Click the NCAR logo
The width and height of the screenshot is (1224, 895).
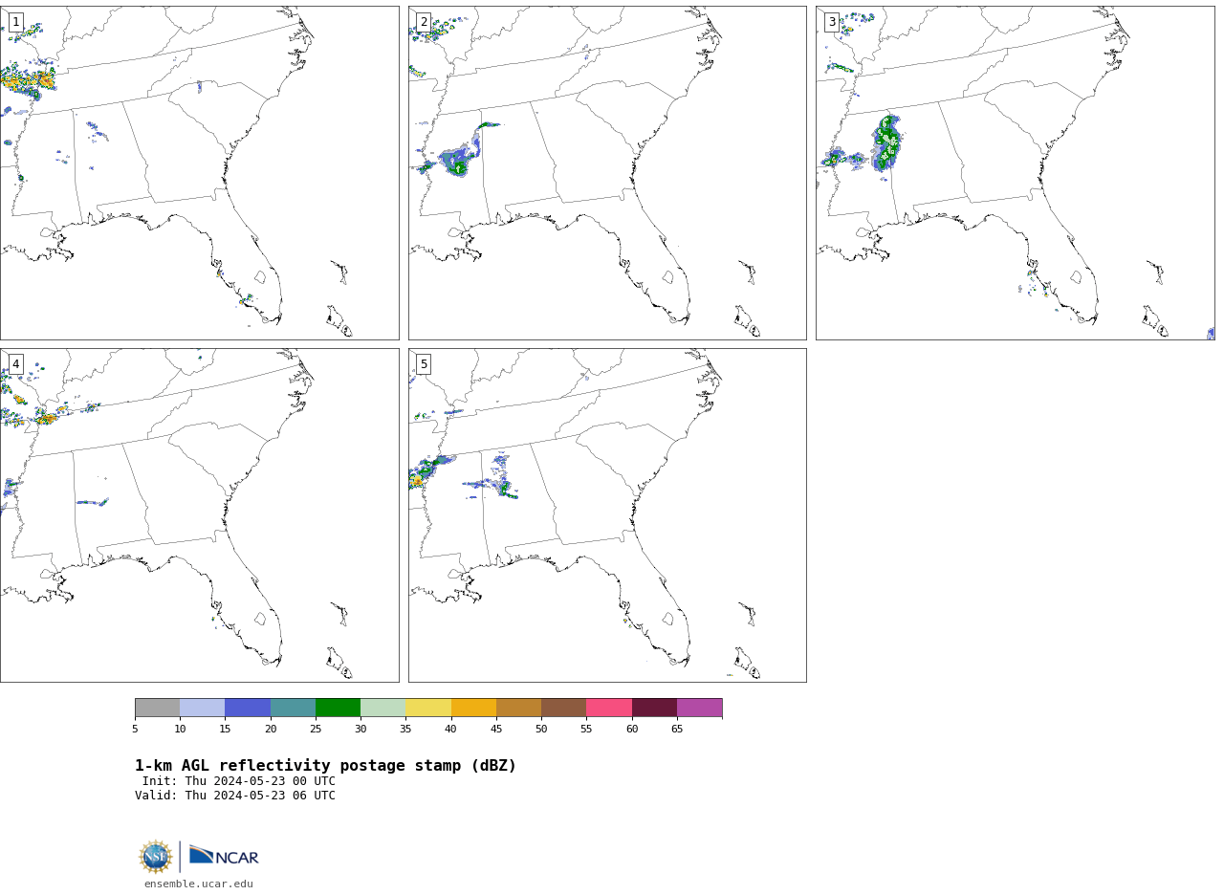coord(224,856)
